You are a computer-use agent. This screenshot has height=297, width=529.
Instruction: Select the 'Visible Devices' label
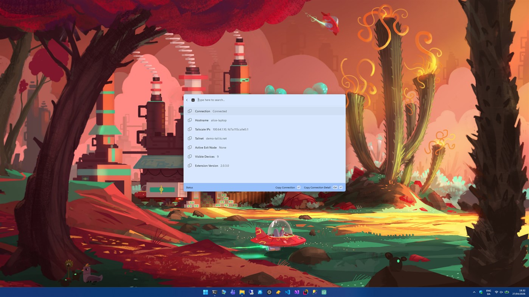205,157
